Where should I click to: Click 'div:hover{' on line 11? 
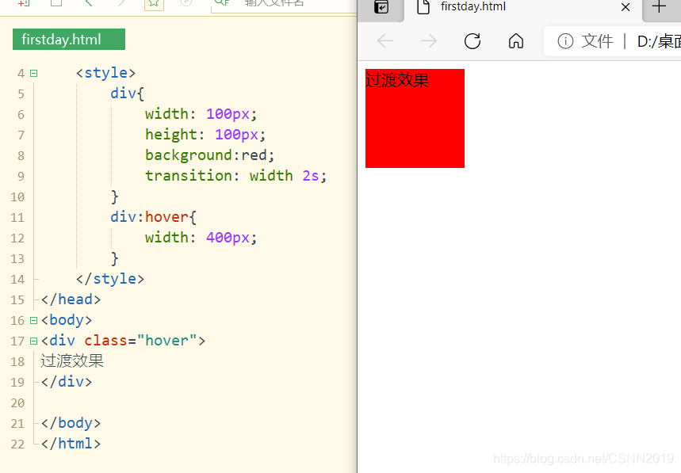(x=153, y=217)
